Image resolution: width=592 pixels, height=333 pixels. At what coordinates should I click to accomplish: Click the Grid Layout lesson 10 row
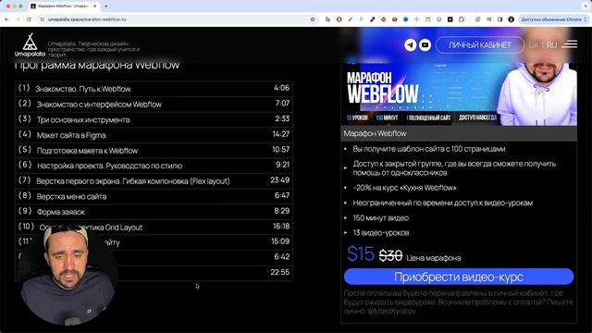[x=154, y=227]
